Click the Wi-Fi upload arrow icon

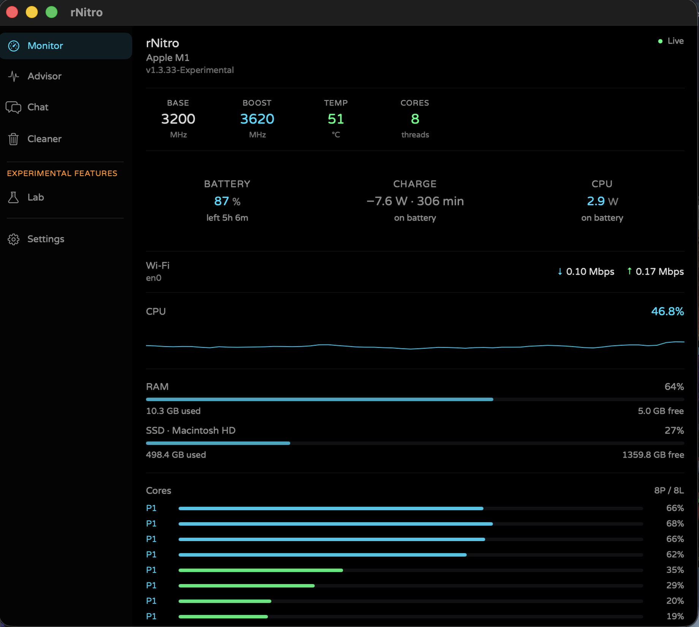629,271
